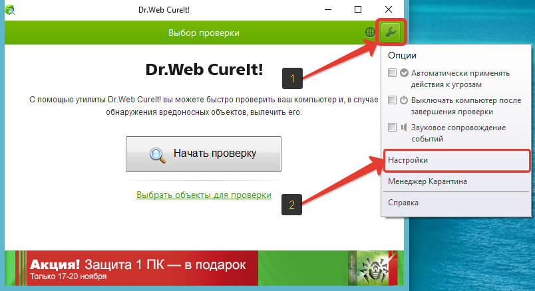Screen dimensions: 535x291
Task: Click the Опции heading text
Action: click(402, 56)
